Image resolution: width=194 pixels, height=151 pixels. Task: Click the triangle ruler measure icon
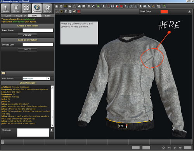coord(149,6)
